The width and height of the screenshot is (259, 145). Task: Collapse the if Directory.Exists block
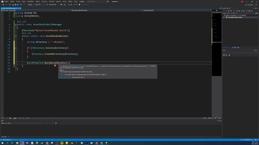(15, 48)
